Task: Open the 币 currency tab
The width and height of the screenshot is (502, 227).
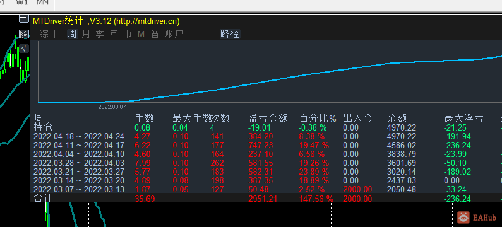Action: (128, 34)
